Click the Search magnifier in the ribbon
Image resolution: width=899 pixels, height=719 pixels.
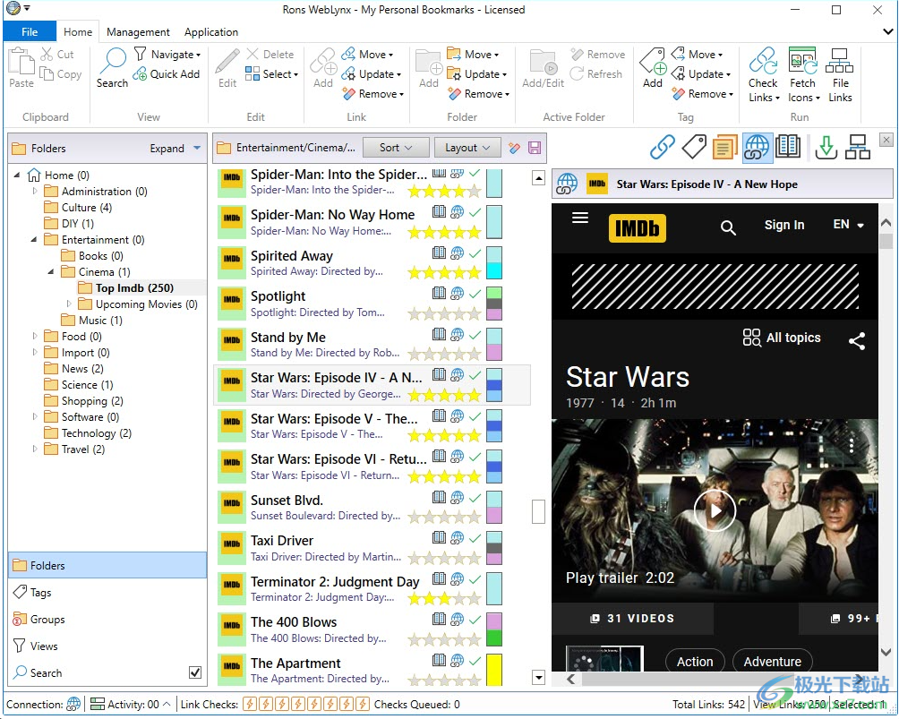[x=113, y=67]
